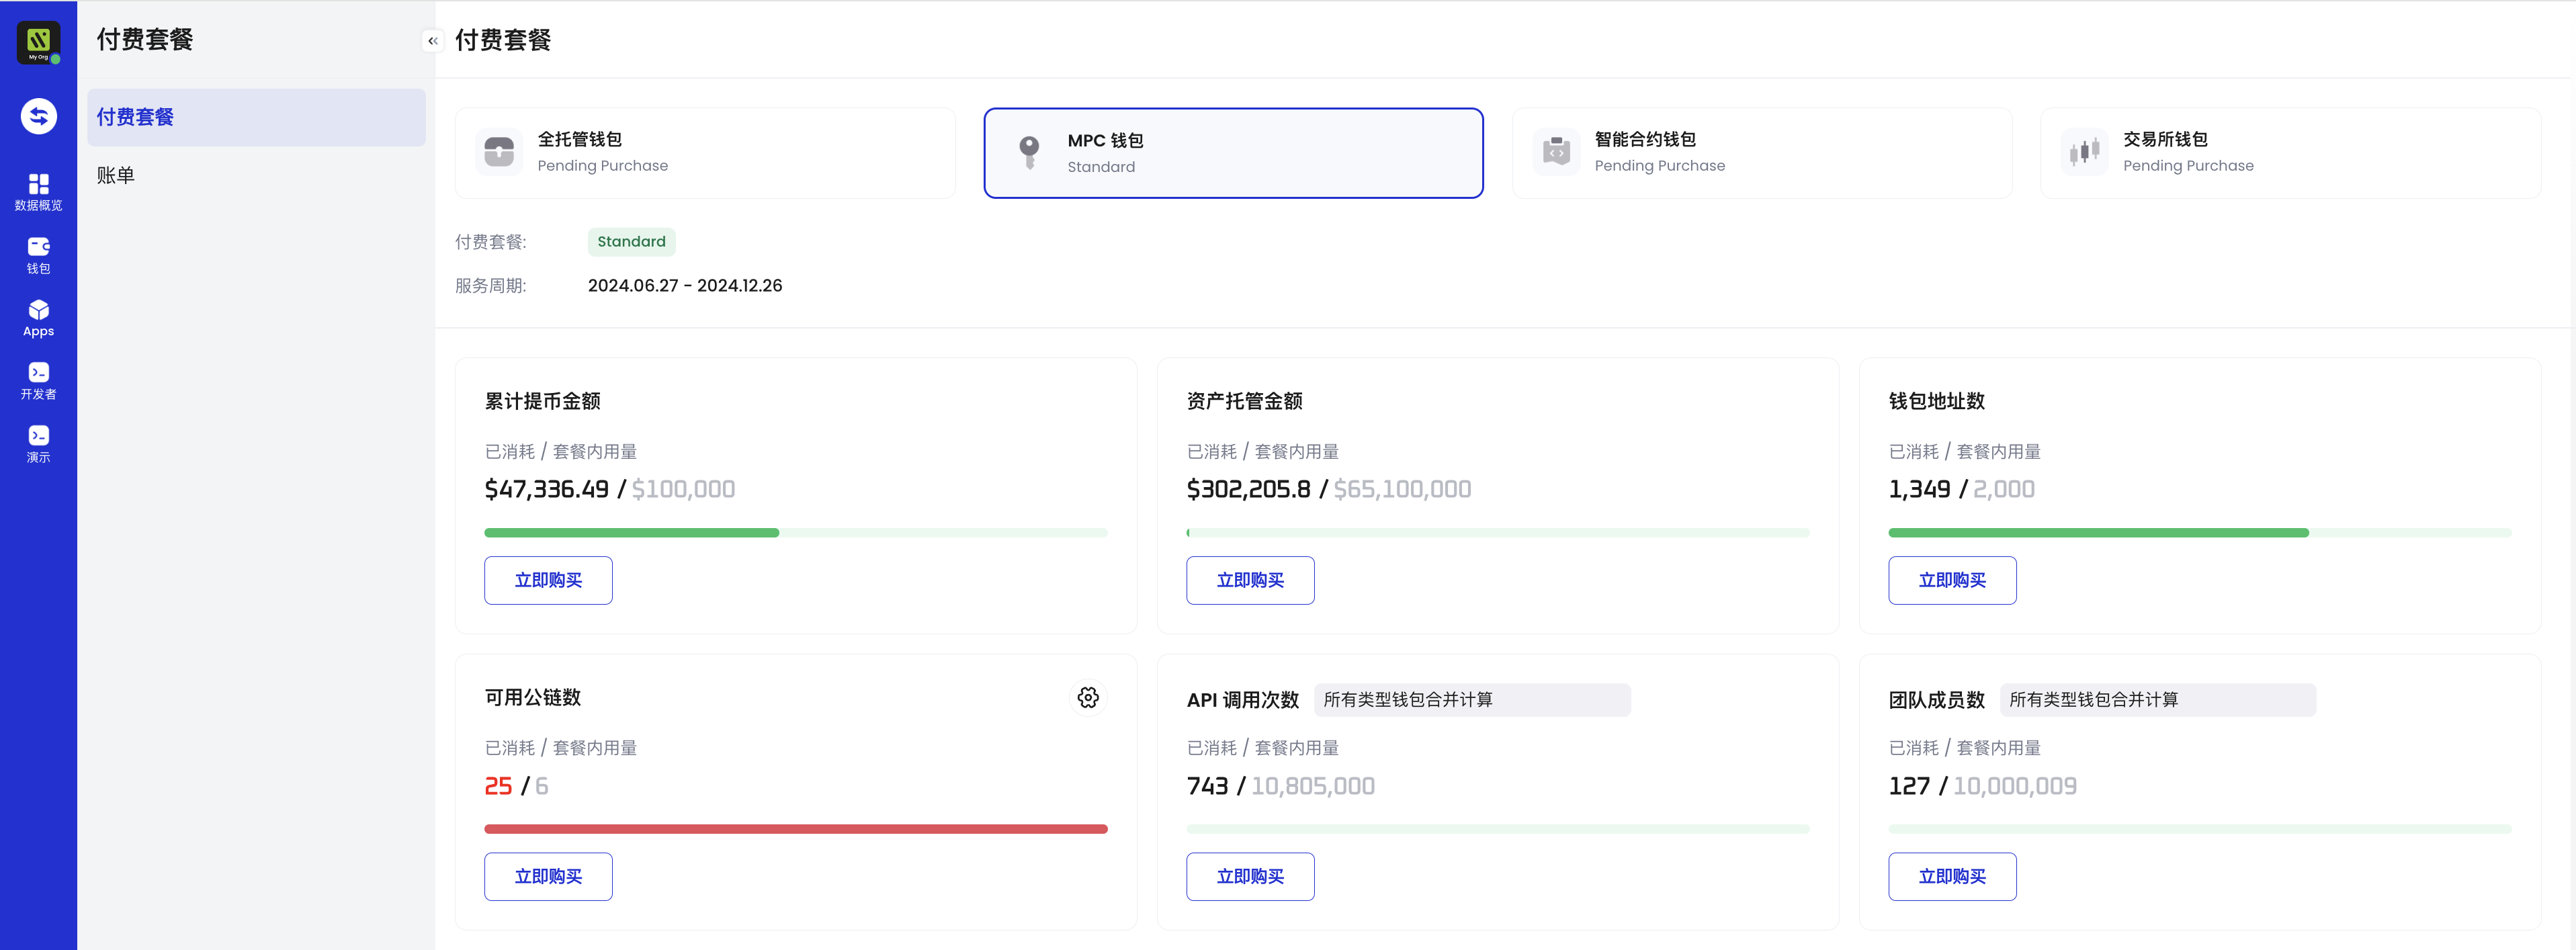Click the red 25 chain count
The height and width of the screenshot is (950, 2576).
point(498,786)
